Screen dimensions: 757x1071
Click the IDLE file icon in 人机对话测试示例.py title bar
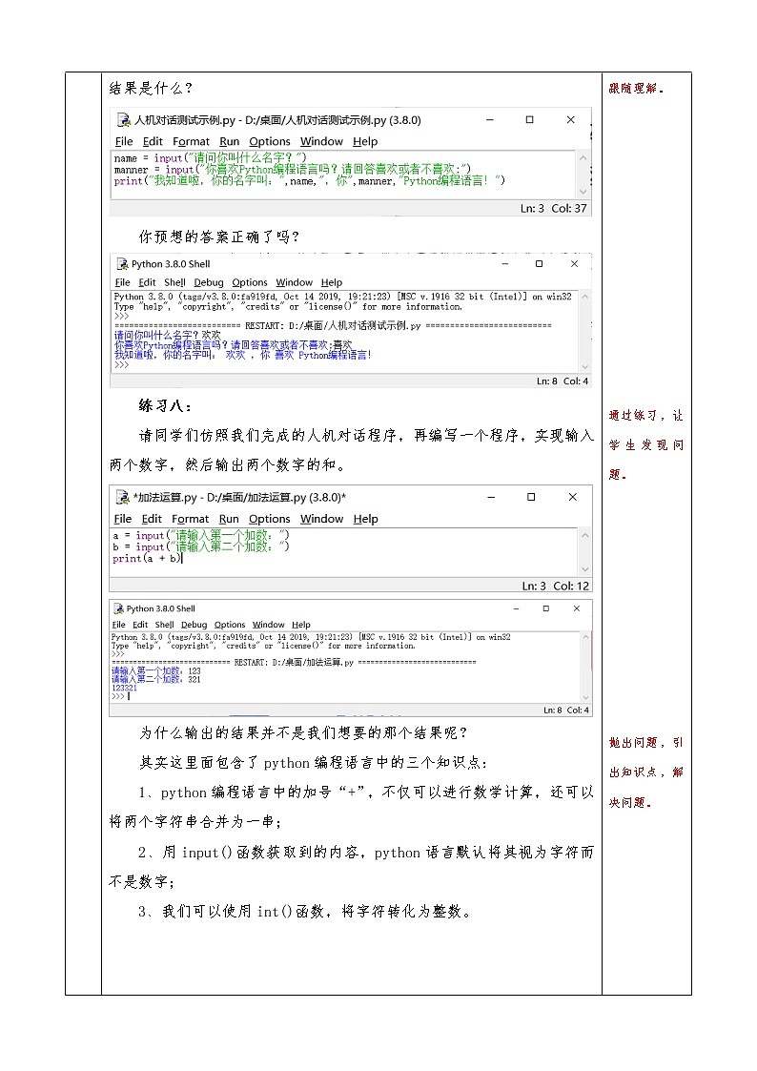click(124, 120)
